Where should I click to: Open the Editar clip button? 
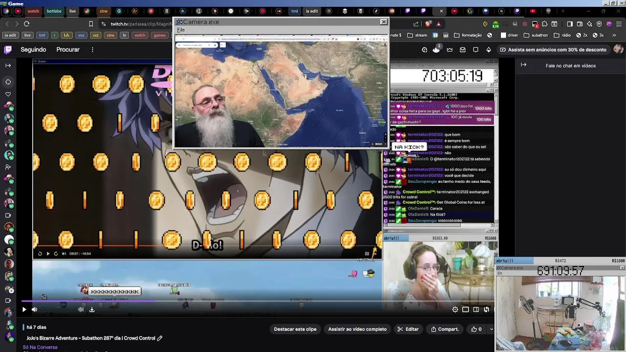408,329
